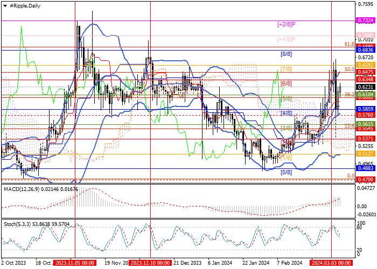Select the red 0.6475 price label
377x269 pixels.
click(x=366, y=72)
